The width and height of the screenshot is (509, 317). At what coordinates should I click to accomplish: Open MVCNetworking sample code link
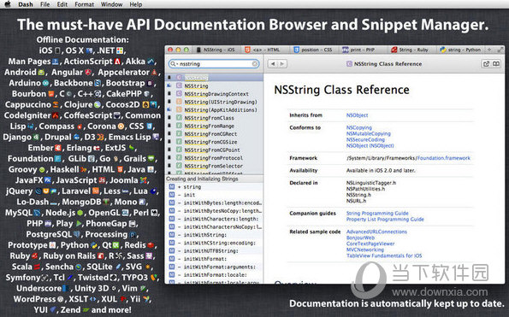pos(365,249)
